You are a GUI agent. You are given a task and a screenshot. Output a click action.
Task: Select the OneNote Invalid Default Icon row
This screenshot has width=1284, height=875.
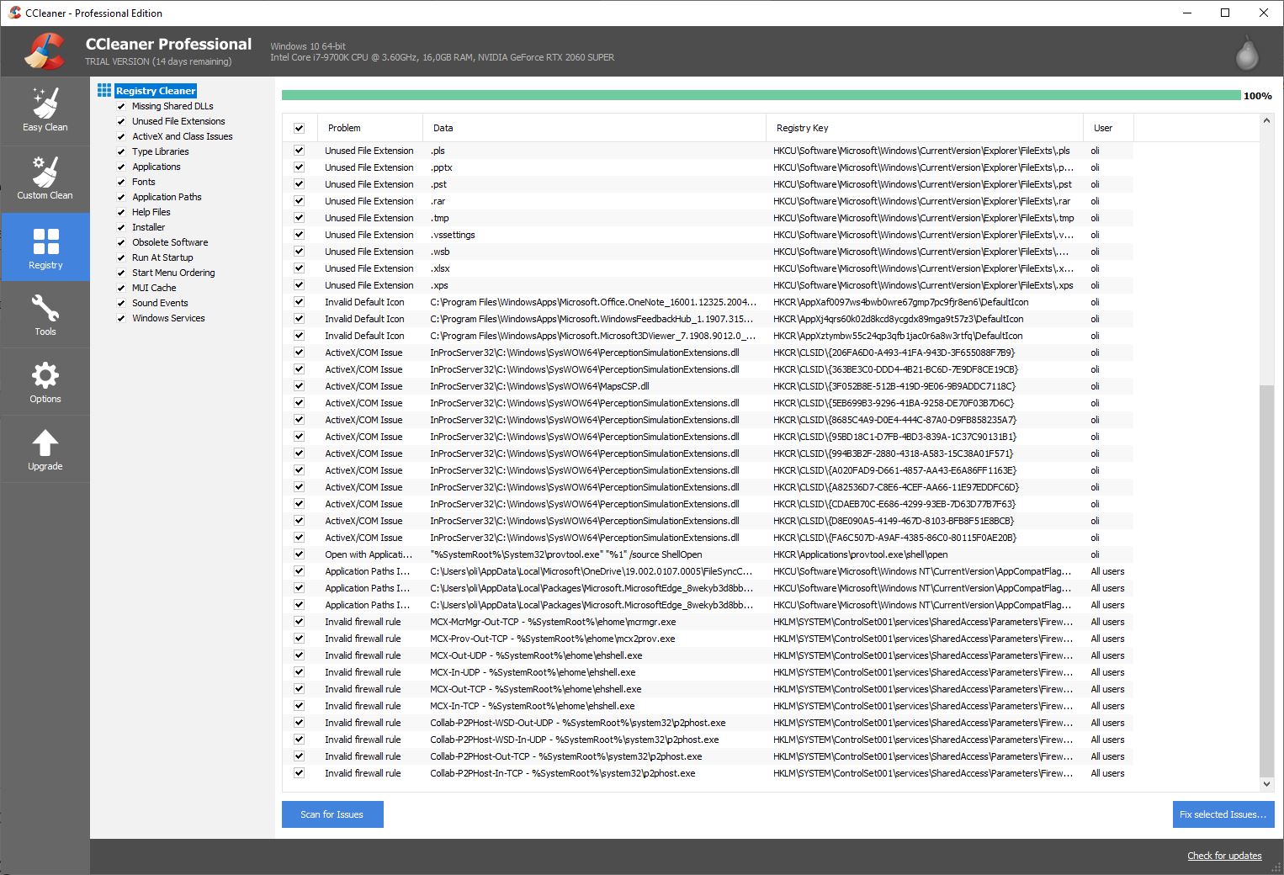point(708,302)
